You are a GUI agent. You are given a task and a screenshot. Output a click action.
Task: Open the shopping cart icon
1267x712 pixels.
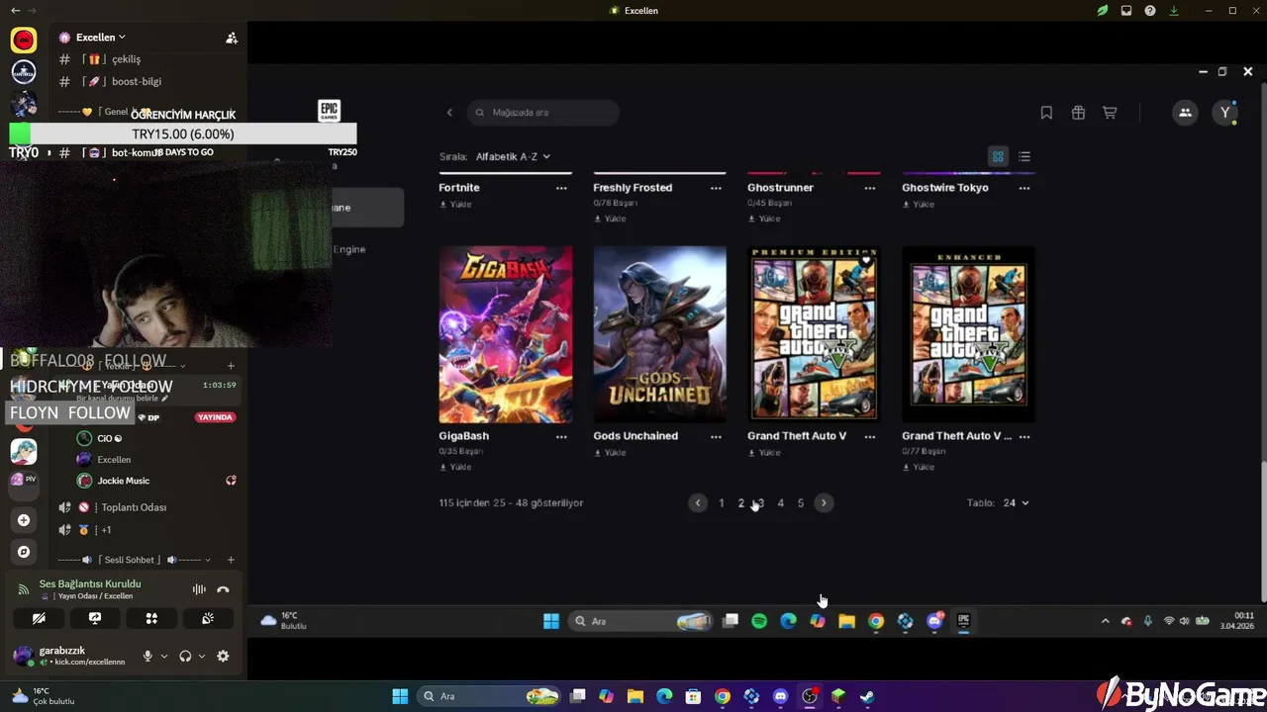pos(1110,113)
